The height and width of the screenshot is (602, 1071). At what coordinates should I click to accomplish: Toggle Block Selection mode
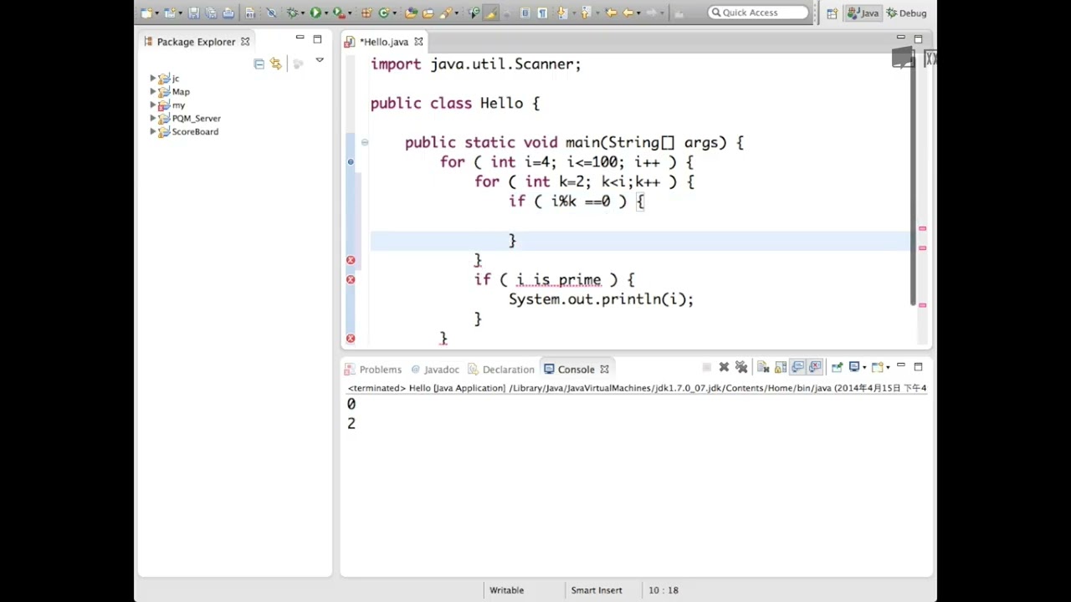pyautogui.click(x=525, y=13)
